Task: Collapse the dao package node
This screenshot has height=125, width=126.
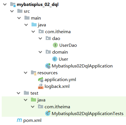Action: tap(40, 39)
